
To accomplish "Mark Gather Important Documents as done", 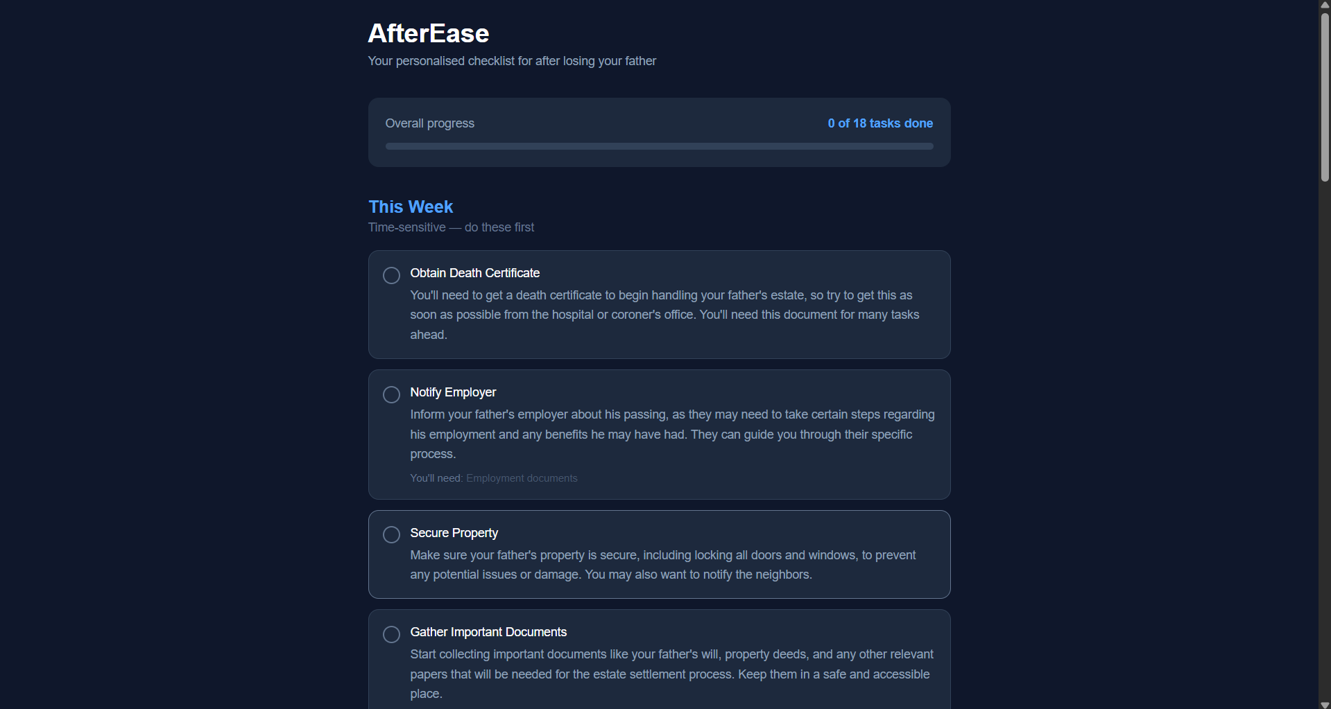I will (x=390, y=634).
